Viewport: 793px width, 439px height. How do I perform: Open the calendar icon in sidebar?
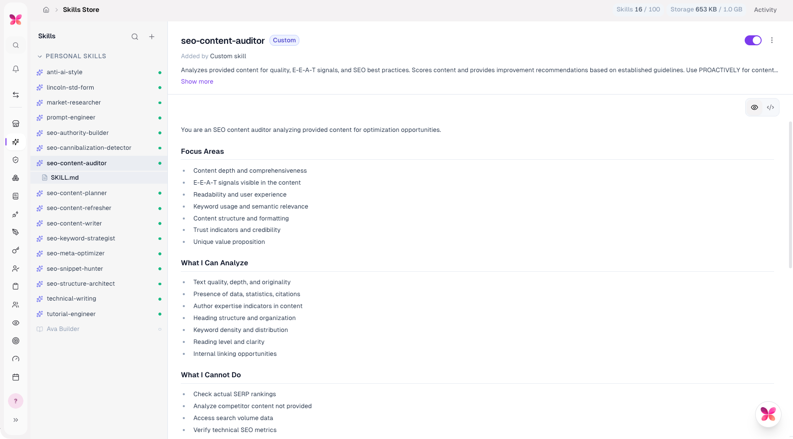tap(16, 377)
